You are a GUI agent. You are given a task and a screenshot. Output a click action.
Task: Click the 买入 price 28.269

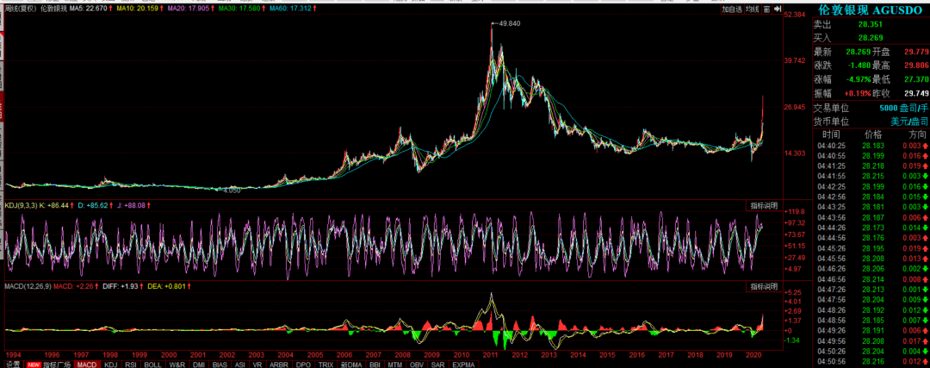click(x=870, y=38)
